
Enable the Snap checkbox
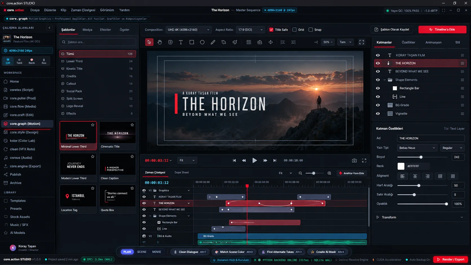click(310, 30)
